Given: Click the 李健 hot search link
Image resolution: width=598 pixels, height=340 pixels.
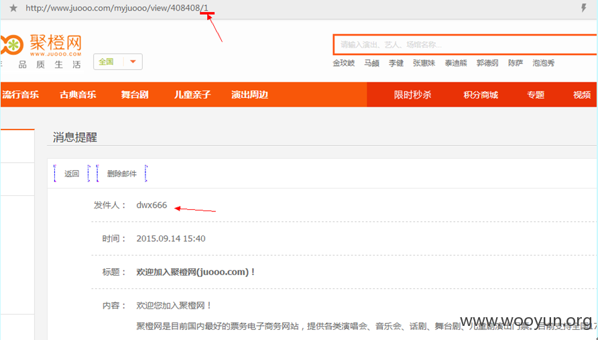Looking at the screenshot, I should tap(396, 63).
